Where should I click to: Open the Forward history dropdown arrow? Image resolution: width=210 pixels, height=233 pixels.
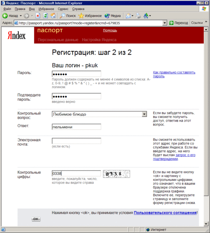point(32,16)
